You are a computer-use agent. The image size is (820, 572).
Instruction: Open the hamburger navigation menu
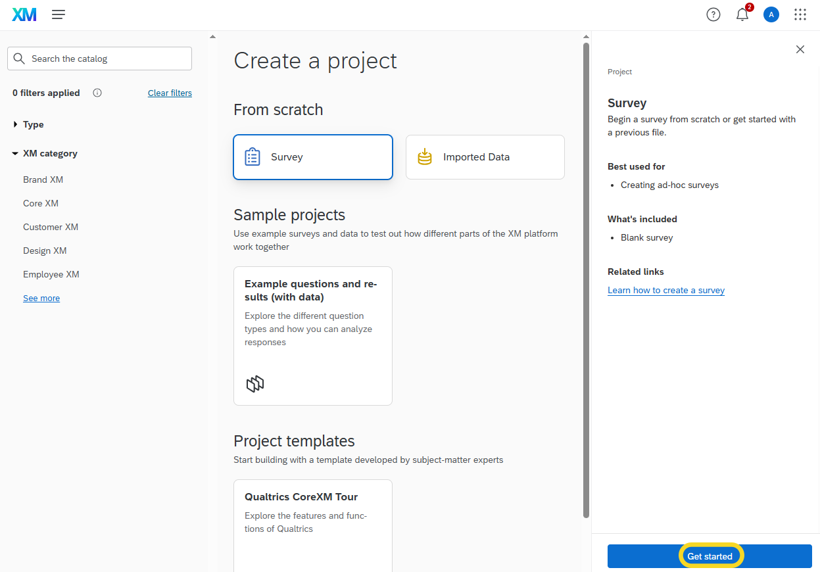(x=59, y=14)
